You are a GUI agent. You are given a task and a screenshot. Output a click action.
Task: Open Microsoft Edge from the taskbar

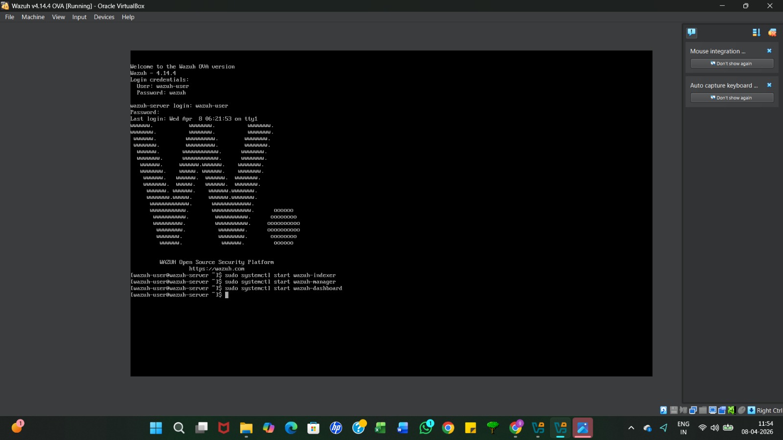pos(291,428)
